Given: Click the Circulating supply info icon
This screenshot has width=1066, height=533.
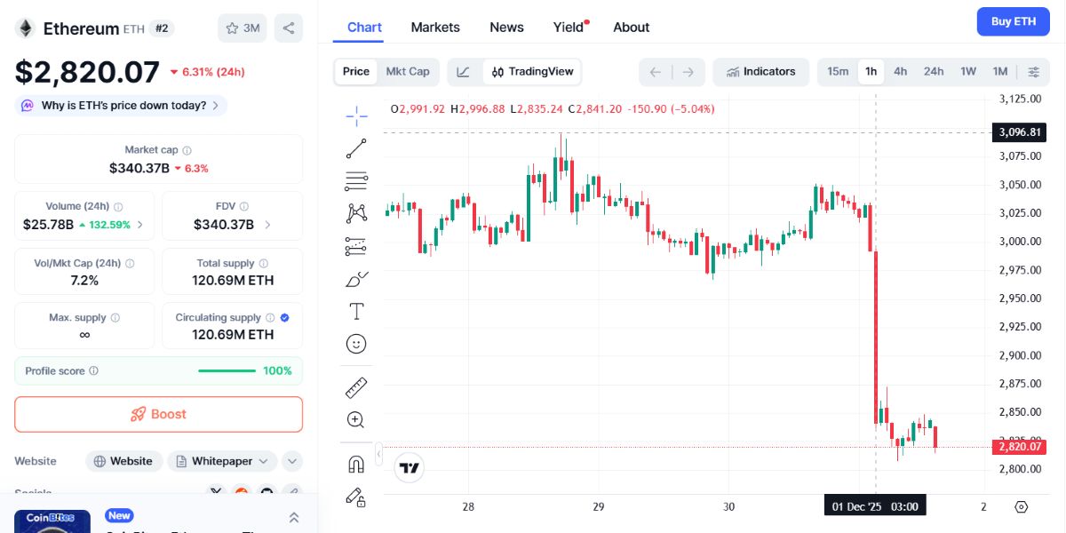Looking at the screenshot, I should point(270,317).
